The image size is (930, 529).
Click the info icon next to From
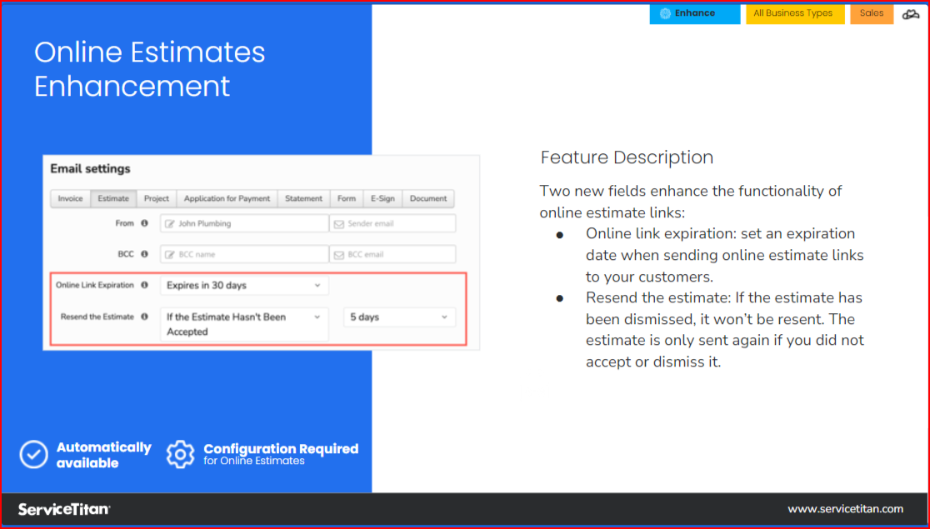tap(144, 223)
